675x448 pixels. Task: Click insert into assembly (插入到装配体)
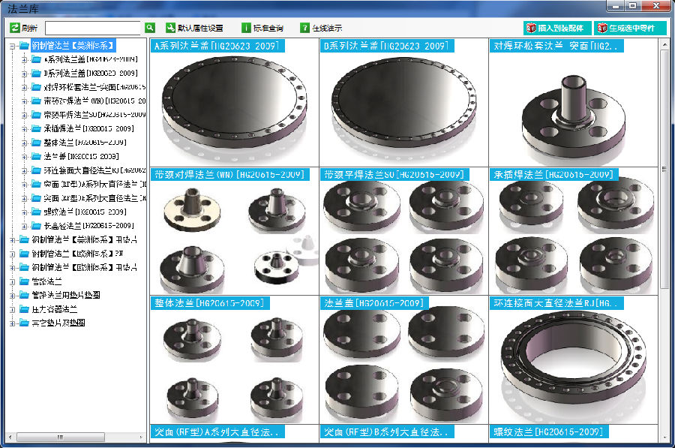coord(555,28)
